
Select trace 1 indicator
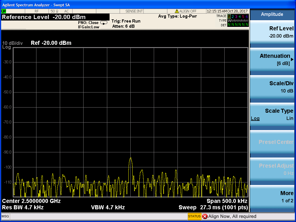click(x=229, y=16)
